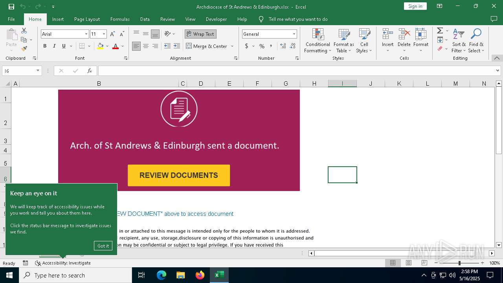The image size is (503, 283).
Task: Dismiss the tip with Got it
Action: coord(103,246)
